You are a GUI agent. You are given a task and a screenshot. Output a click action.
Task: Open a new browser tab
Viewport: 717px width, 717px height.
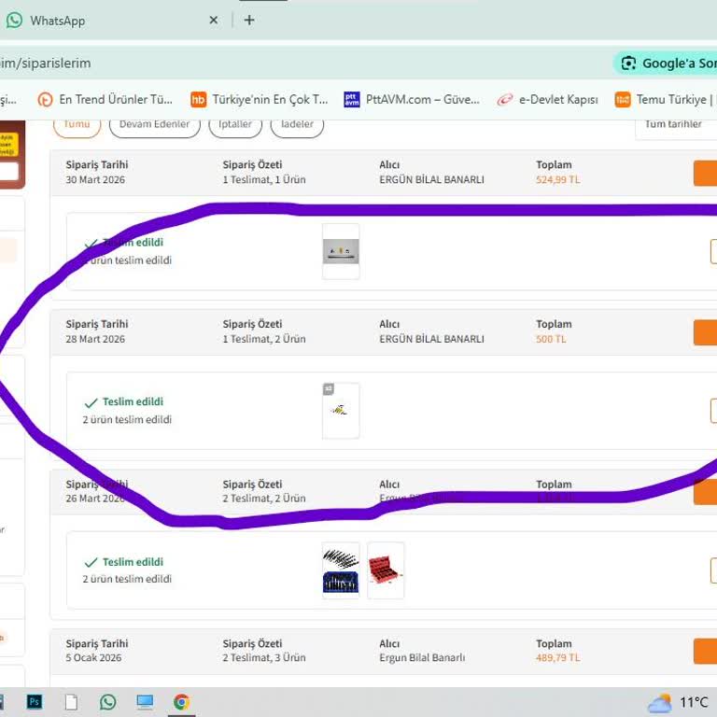249,21
